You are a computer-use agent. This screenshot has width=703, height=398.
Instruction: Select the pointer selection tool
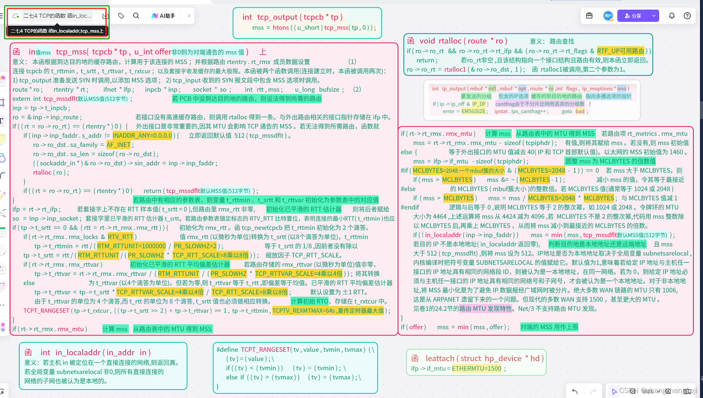pos(614,391)
